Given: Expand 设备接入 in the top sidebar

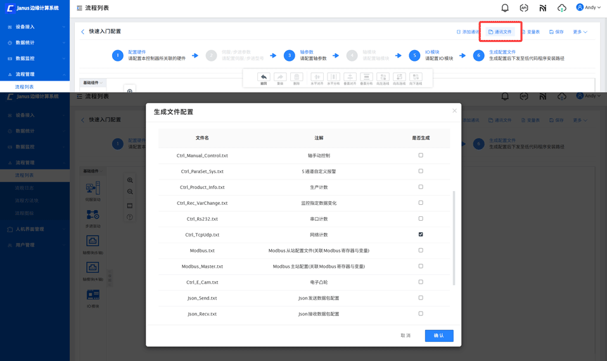Looking at the screenshot, I should pyautogui.click(x=35, y=27).
